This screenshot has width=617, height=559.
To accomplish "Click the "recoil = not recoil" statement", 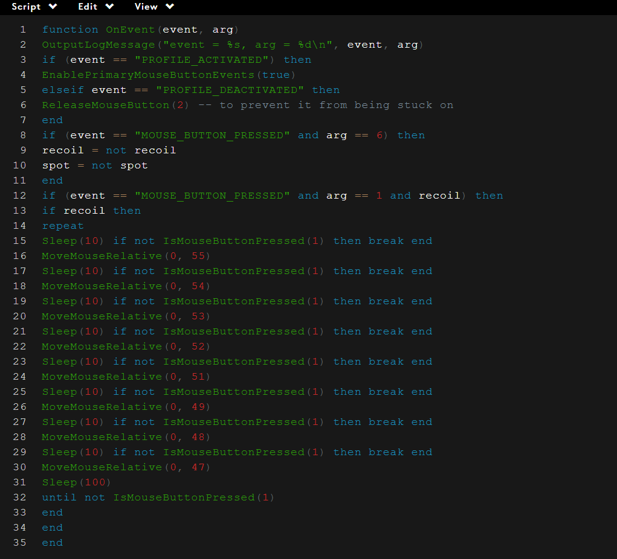I will [109, 150].
